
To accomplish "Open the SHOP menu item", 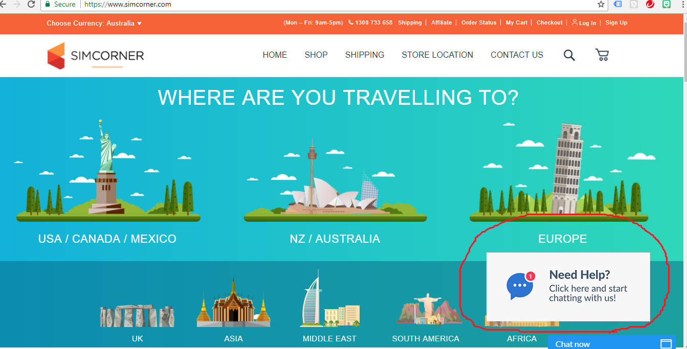I will [x=316, y=55].
